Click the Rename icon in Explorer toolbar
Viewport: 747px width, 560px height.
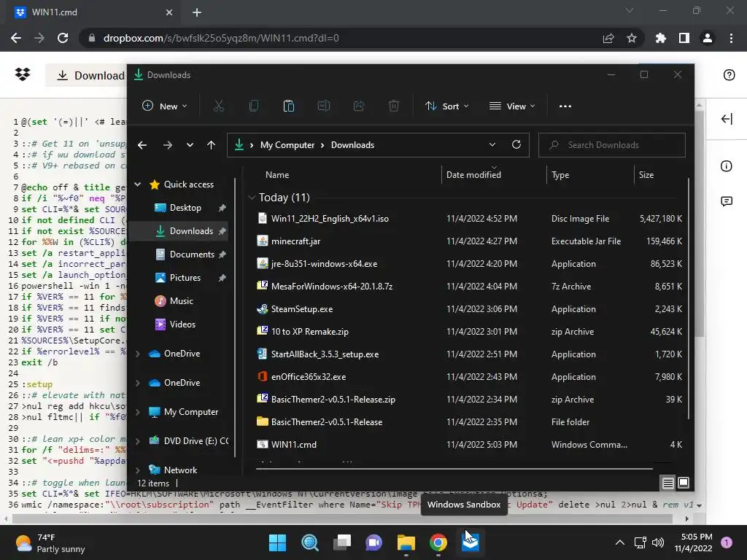tap(324, 106)
